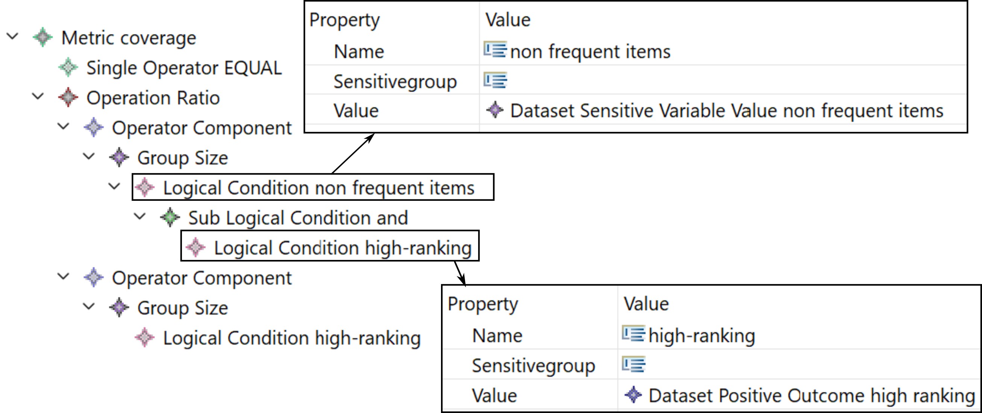Edit the Name value high-ranking field
This screenshot has height=413, width=982.
tap(799, 336)
